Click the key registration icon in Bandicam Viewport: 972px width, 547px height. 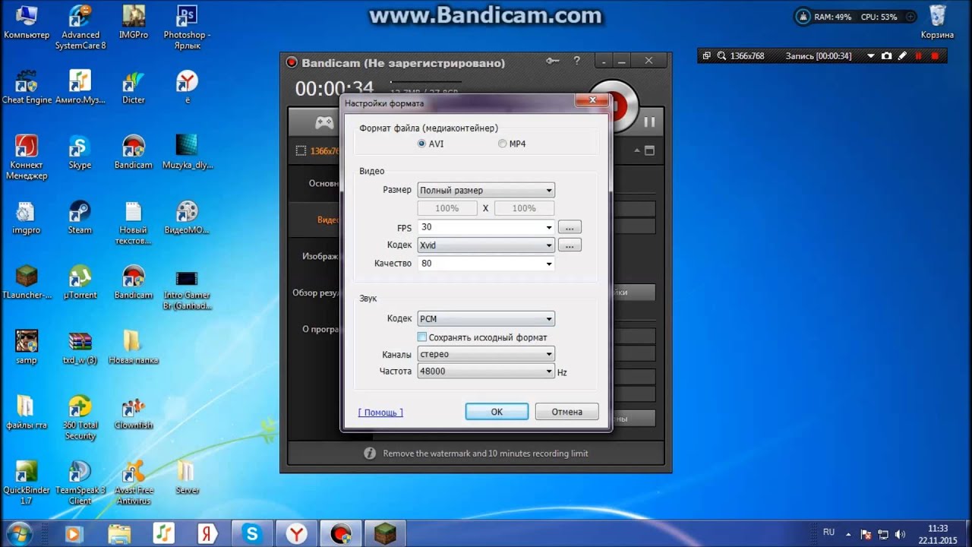(x=553, y=61)
